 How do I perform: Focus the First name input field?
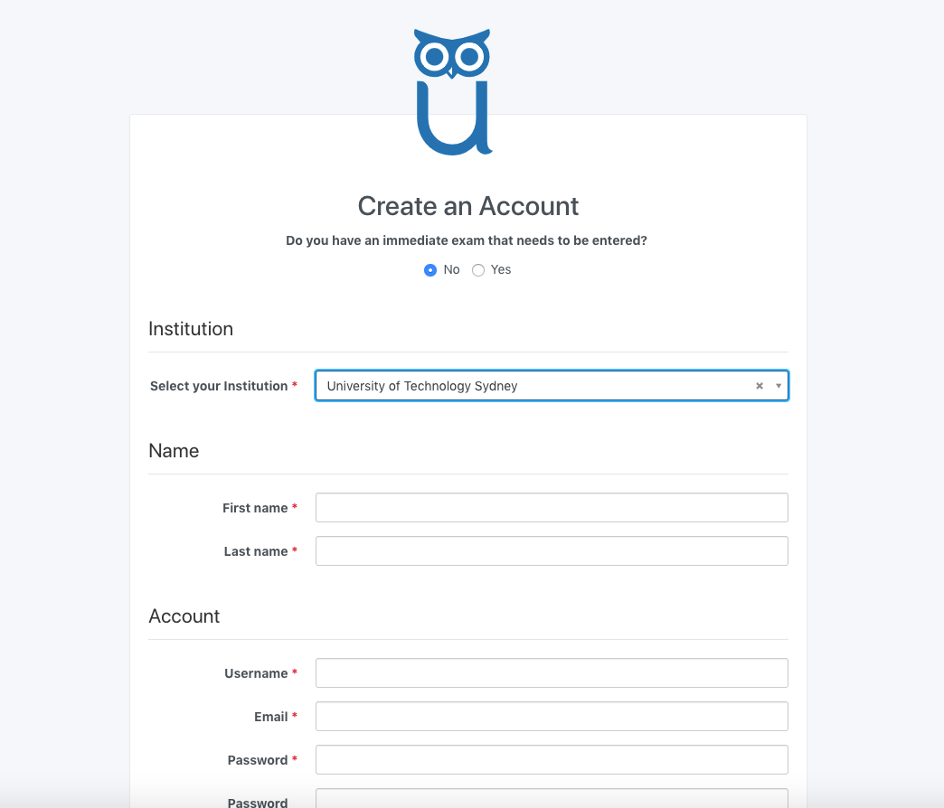tap(552, 508)
